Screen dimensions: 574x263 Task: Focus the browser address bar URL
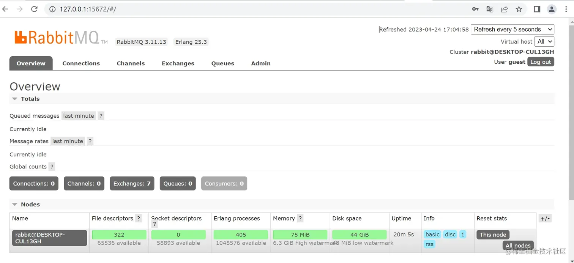click(x=88, y=9)
